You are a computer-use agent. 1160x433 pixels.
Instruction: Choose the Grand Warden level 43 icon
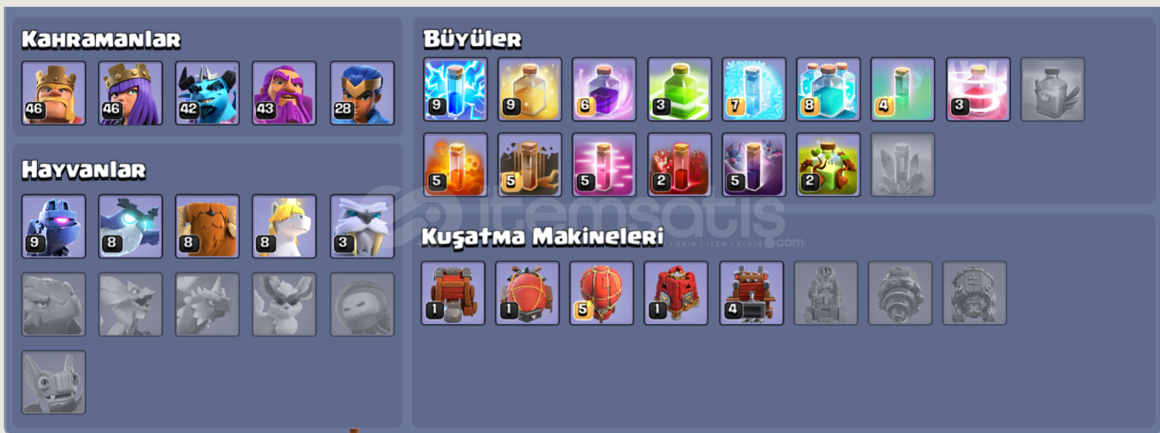click(x=285, y=93)
